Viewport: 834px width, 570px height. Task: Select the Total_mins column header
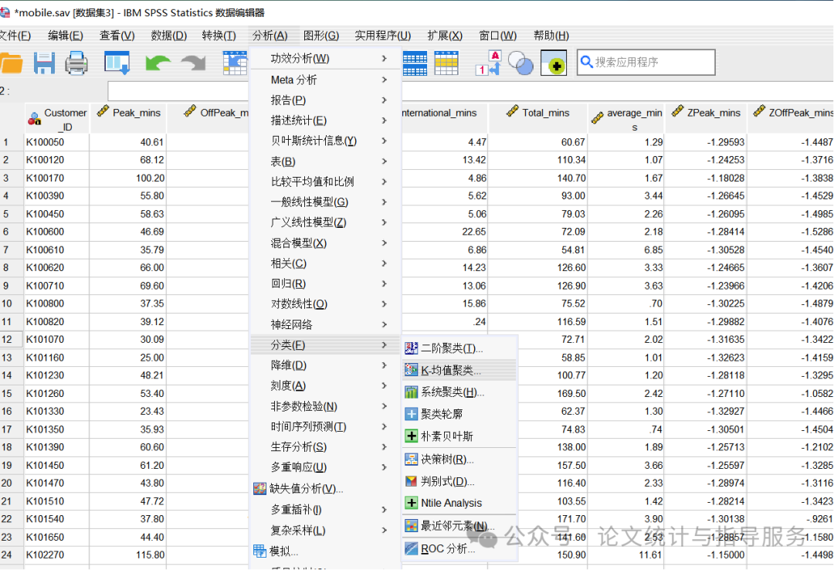(x=537, y=119)
